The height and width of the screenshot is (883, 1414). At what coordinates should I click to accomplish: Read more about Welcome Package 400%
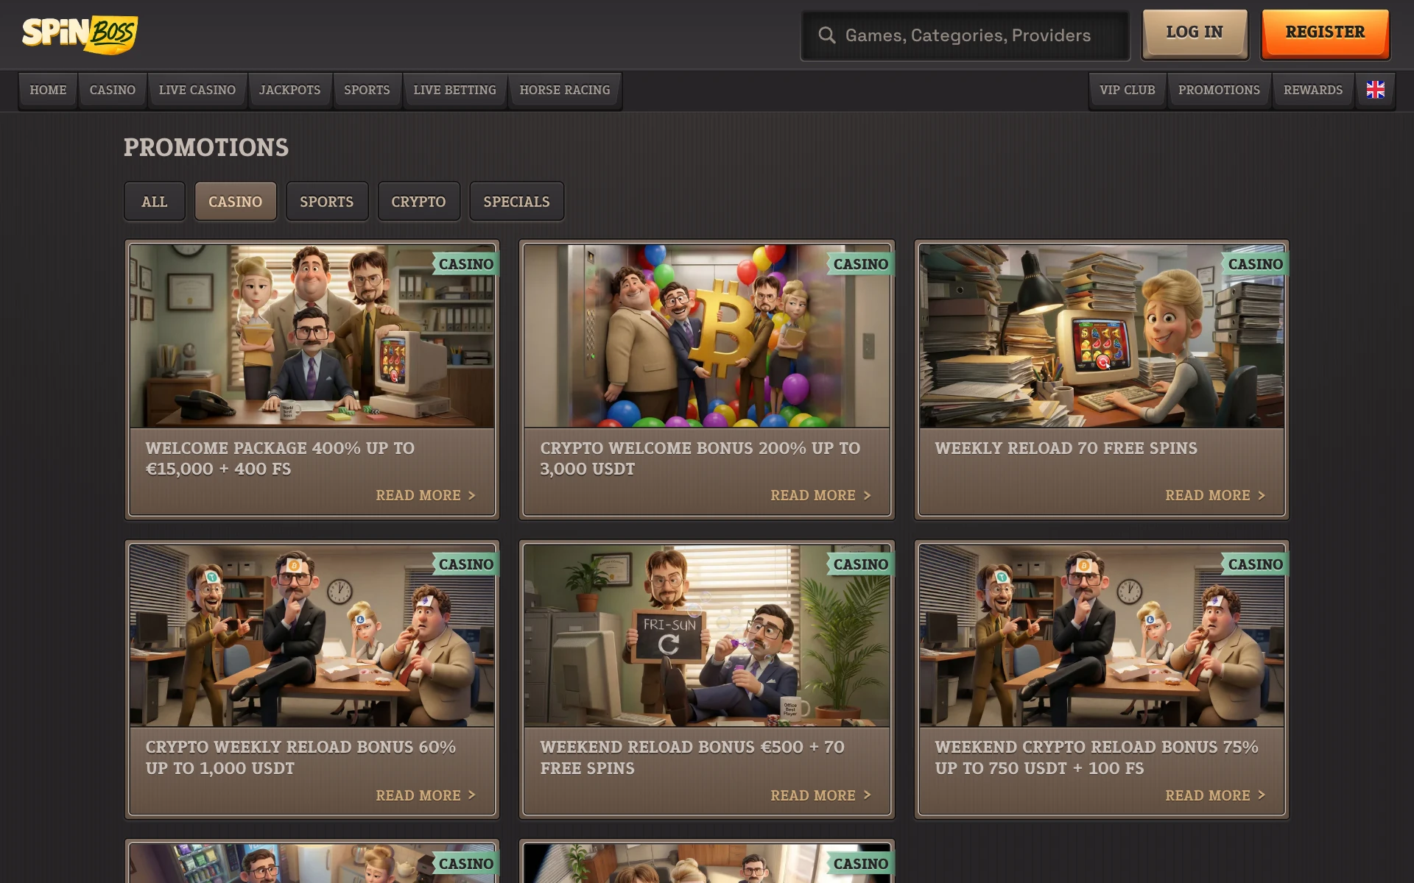(x=426, y=495)
